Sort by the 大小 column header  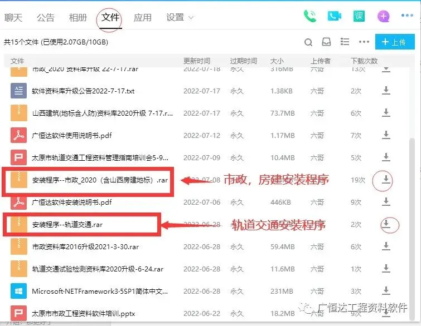tap(277, 61)
